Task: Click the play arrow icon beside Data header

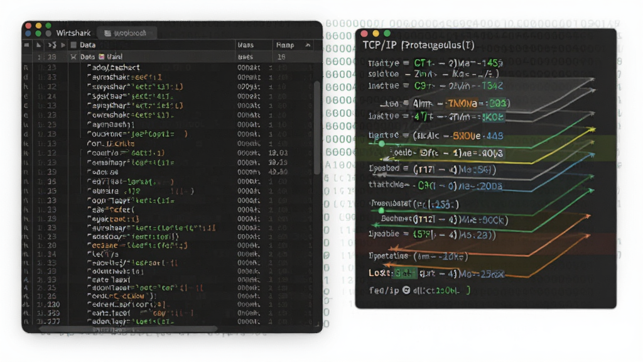Action: pos(63,45)
